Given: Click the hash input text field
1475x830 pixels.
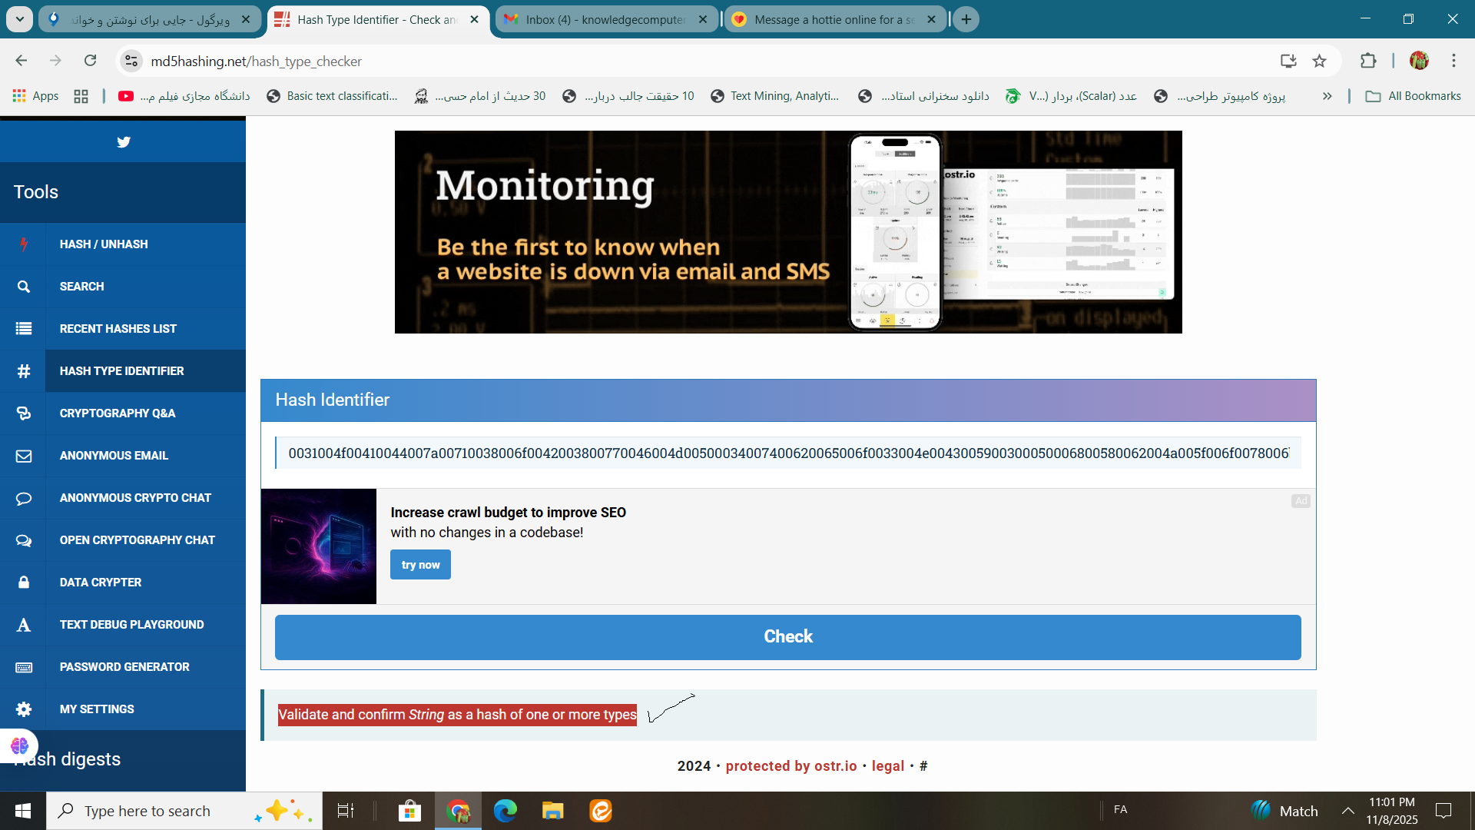Looking at the screenshot, I should 787,453.
